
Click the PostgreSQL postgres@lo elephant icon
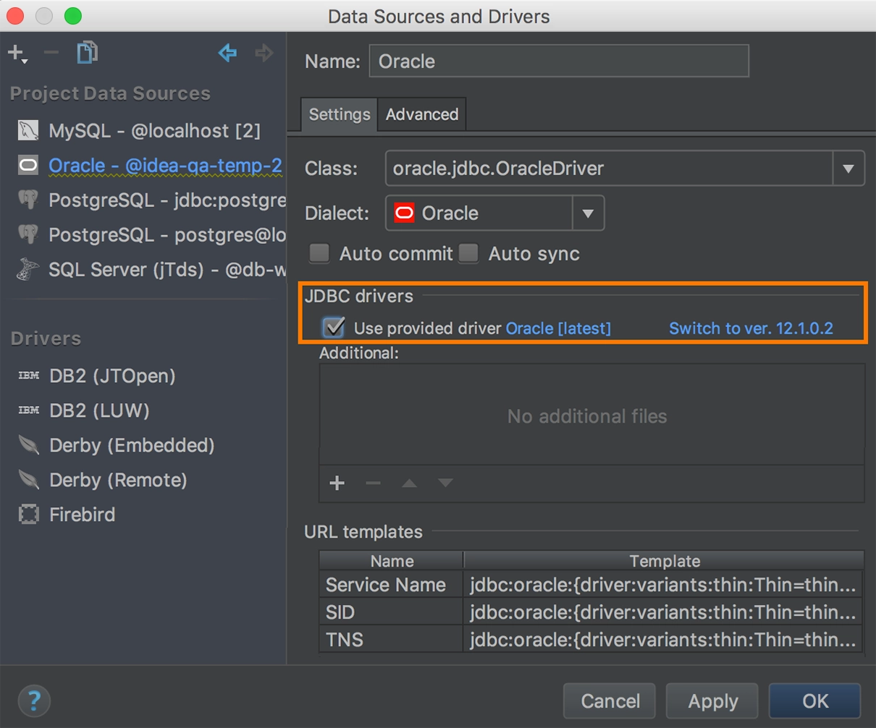28,234
